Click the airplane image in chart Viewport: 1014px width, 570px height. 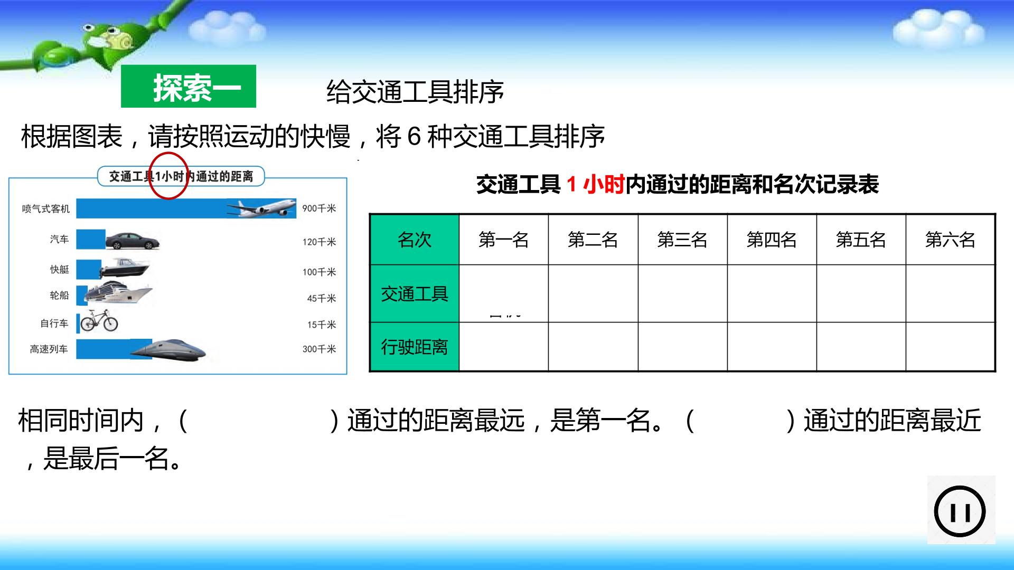(262, 208)
